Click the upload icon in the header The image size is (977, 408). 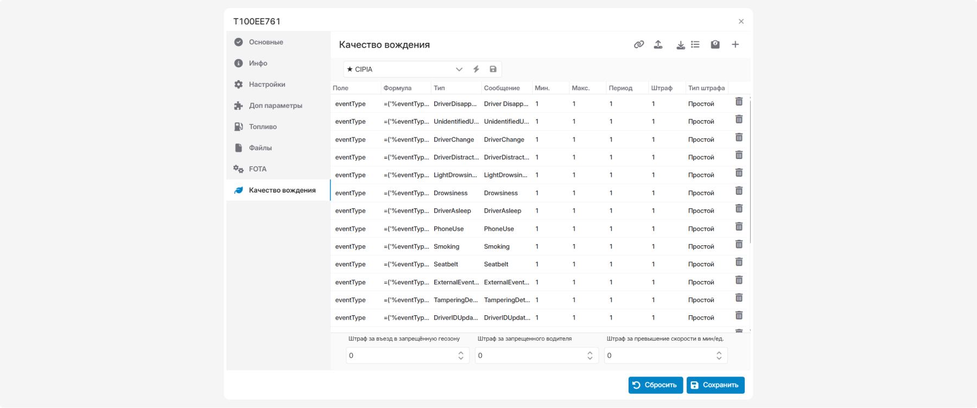[658, 44]
